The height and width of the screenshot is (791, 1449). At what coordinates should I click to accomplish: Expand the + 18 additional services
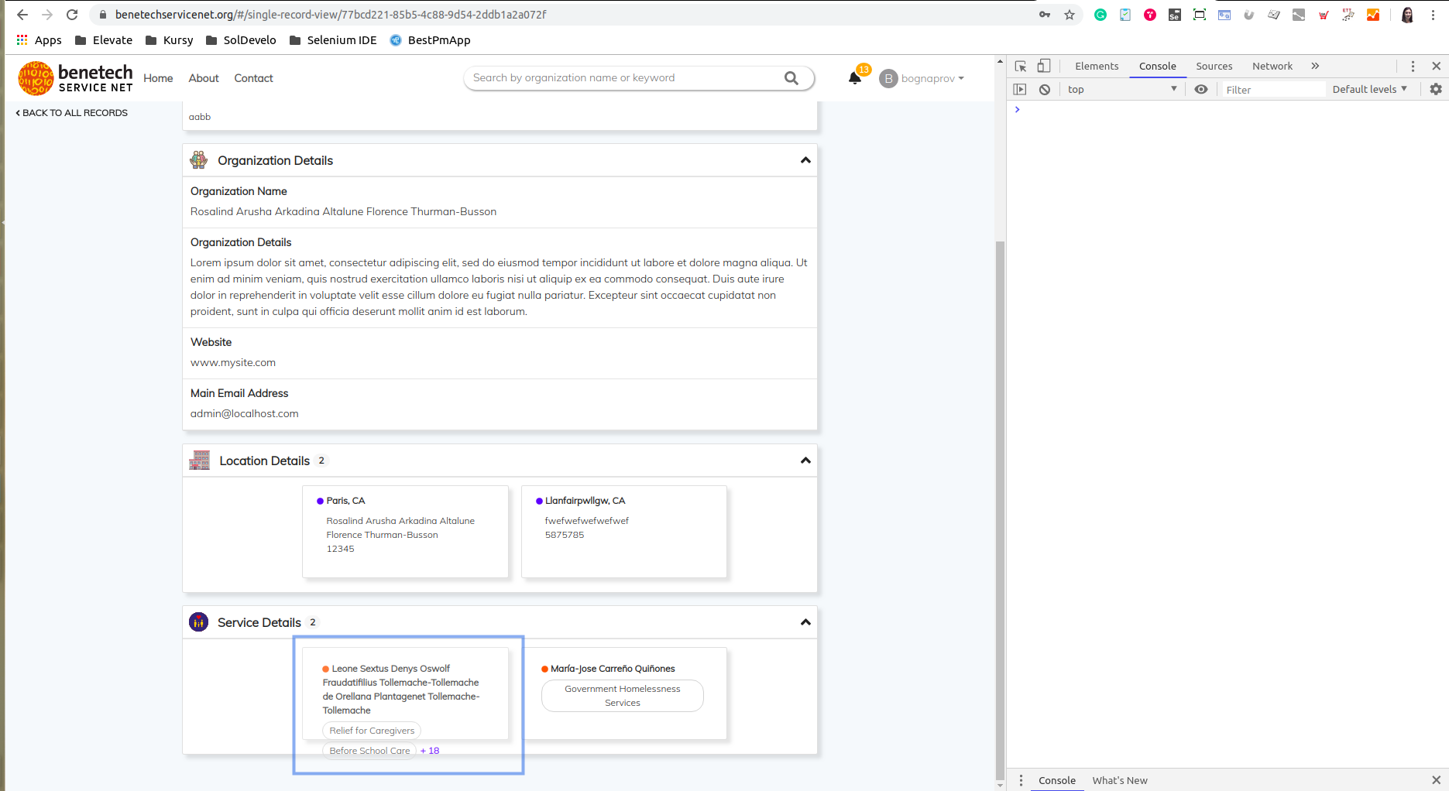coord(429,750)
